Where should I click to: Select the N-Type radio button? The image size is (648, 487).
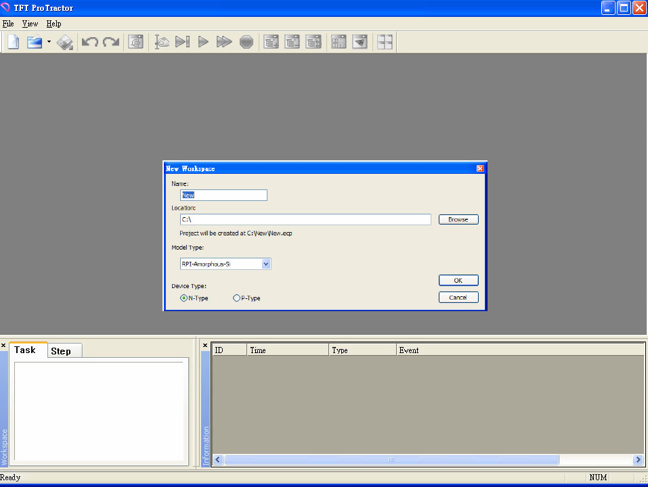(x=183, y=298)
